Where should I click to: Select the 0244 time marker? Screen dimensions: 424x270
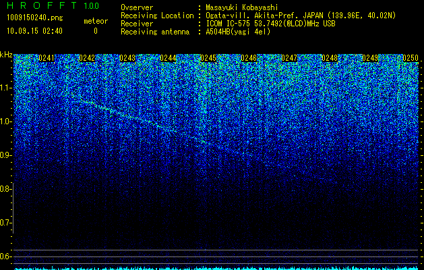pyautogui.click(x=168, y=58)
